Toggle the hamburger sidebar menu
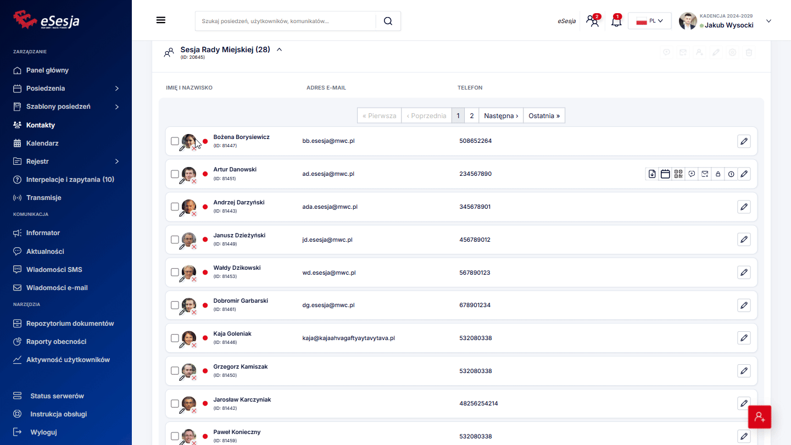The width and height of the screenshot is (791, 445). point(161,20)
